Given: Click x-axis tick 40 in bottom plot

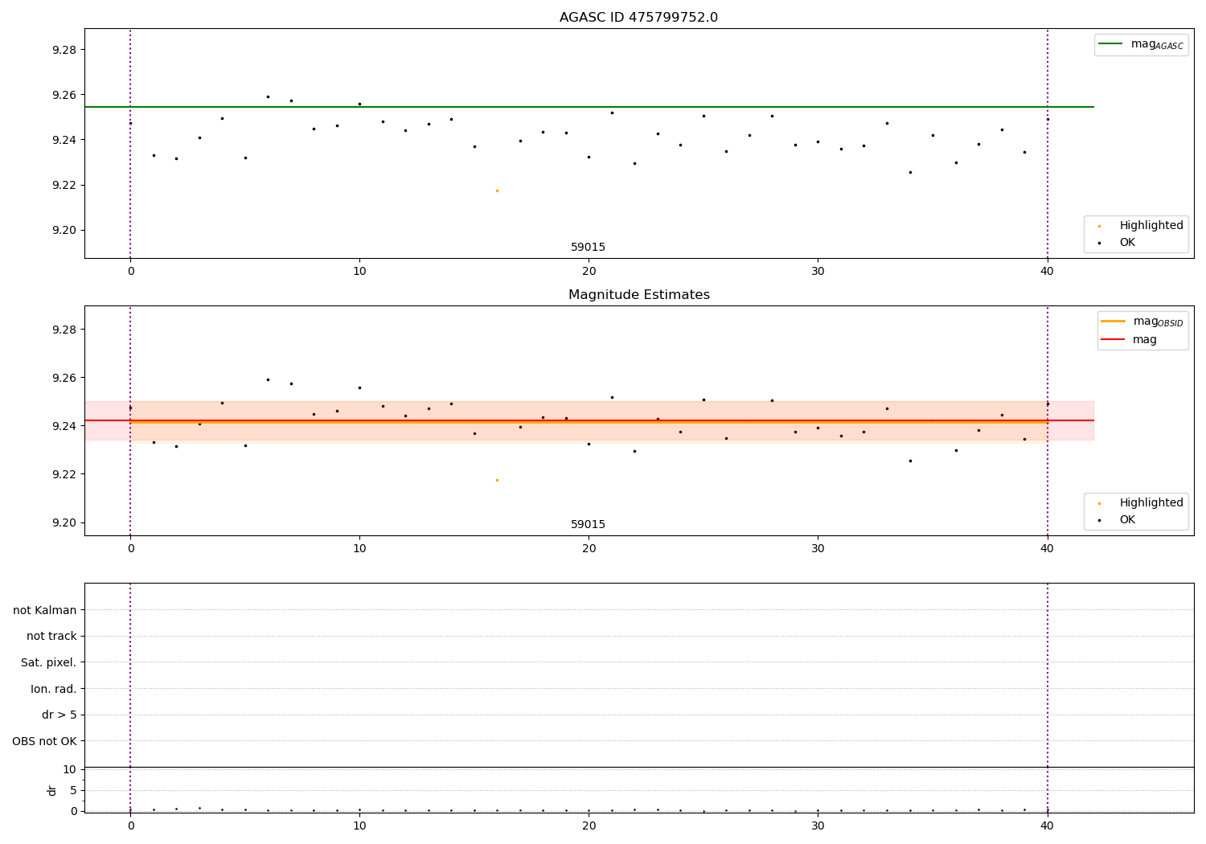Looking at the screenshot, I should tap(1047, 826).
